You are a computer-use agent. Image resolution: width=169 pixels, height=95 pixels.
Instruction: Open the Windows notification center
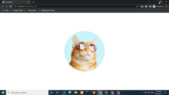pyautogui.click(x=165, y=93)
